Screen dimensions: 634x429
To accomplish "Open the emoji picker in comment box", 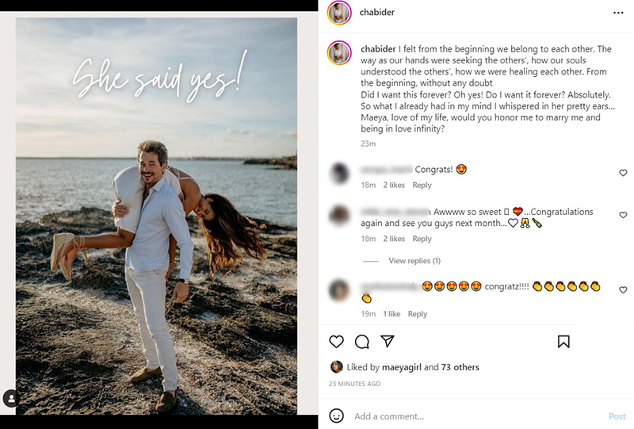I will [336, 416].
